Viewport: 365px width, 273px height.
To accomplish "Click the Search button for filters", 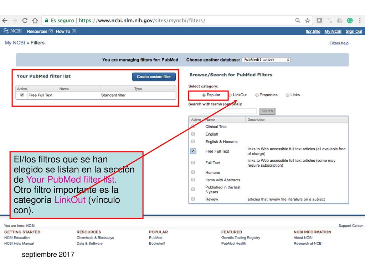I will pos(267,111).
